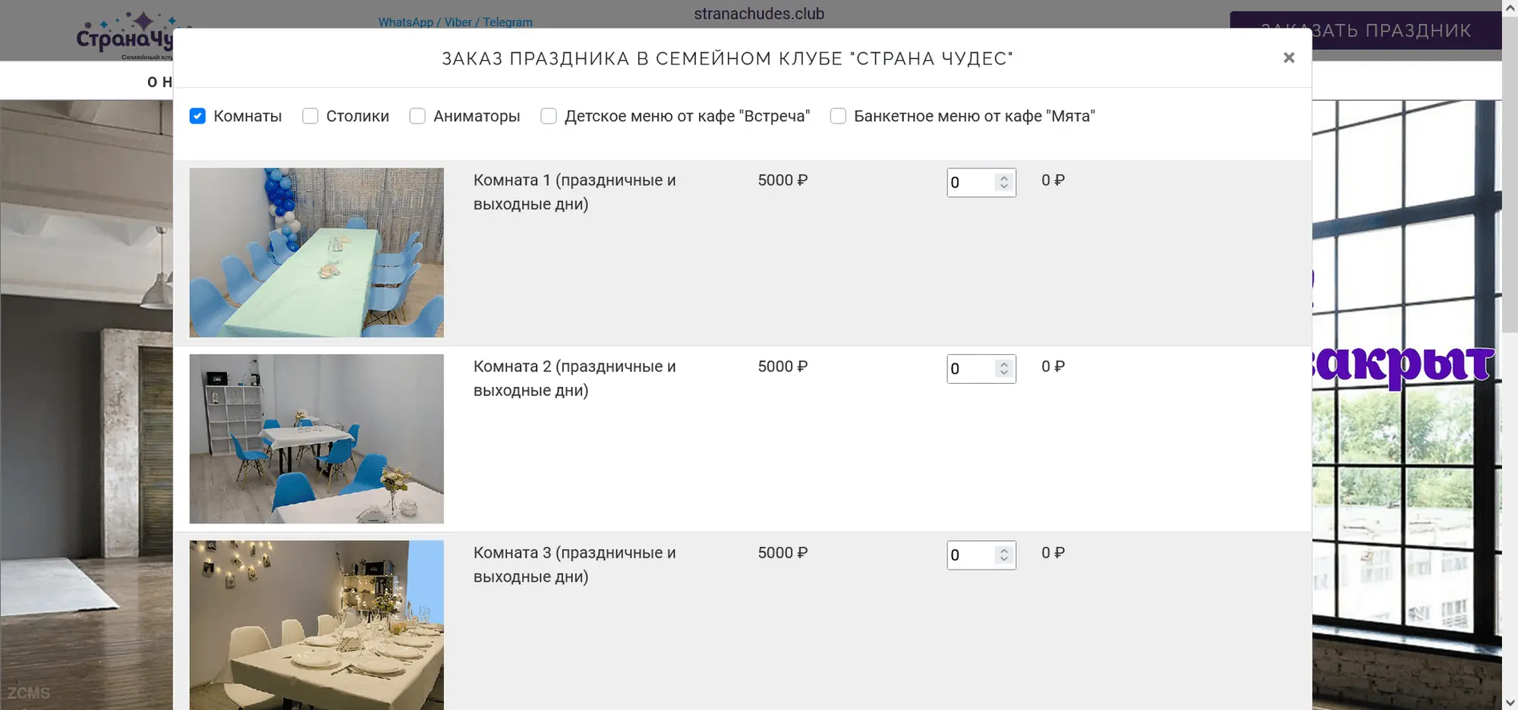Click the WhatsApp / Viber / Telegram link

[455, 22]
